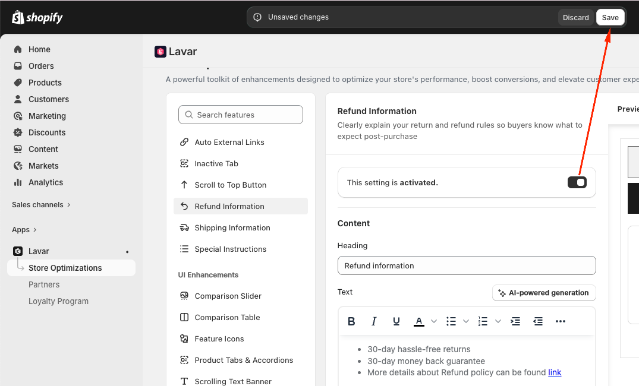Click the Auto External Links chain icon
Screen dimensions: 639x386
pos(184,142)
